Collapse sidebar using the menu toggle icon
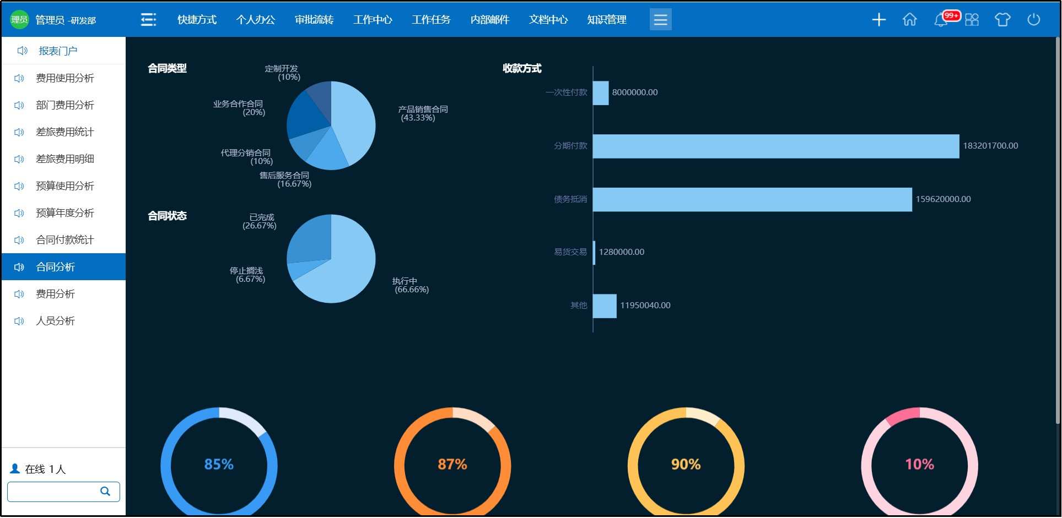The width and height of the screenshot is (1062, 518). tap(148, 20)
